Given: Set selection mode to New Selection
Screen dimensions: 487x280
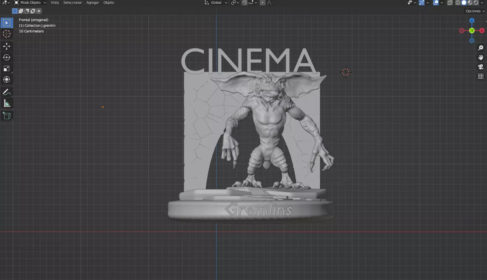Looking at the screenshot, I should point(15,11).
